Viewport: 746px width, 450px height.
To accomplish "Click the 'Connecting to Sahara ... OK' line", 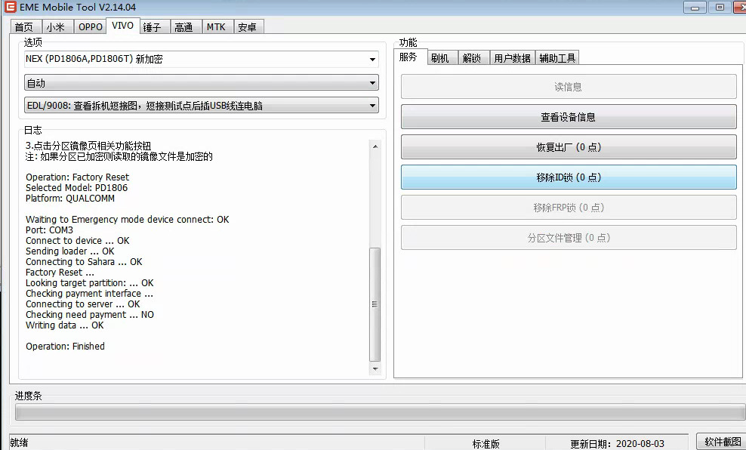I will 85,262.
